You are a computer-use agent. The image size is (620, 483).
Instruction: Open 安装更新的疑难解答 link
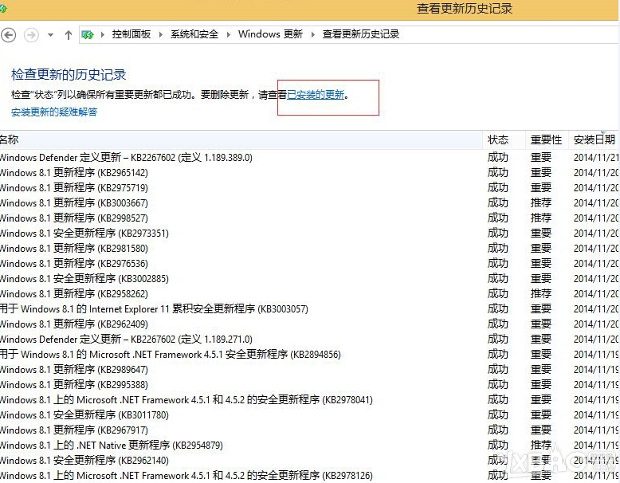[54, 112]
